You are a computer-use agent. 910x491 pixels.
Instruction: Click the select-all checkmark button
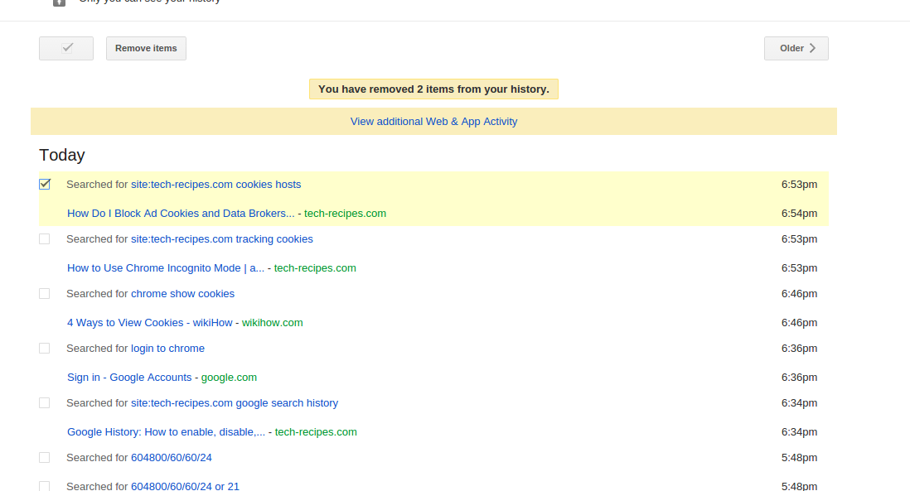pyautogui.click(x=66, y=48)
